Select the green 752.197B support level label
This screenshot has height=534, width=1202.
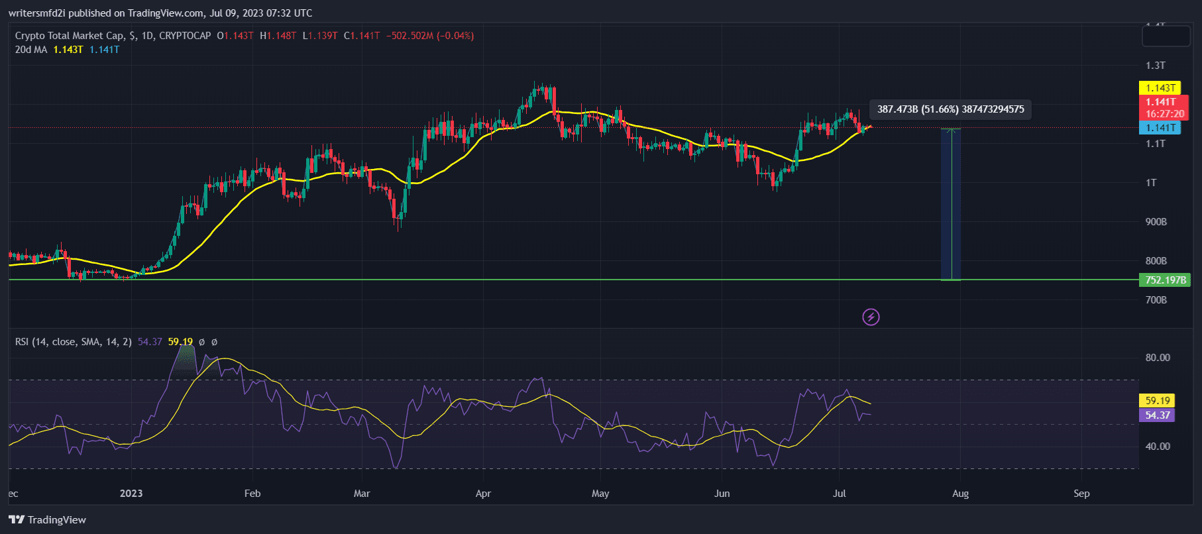[1164, 280]
